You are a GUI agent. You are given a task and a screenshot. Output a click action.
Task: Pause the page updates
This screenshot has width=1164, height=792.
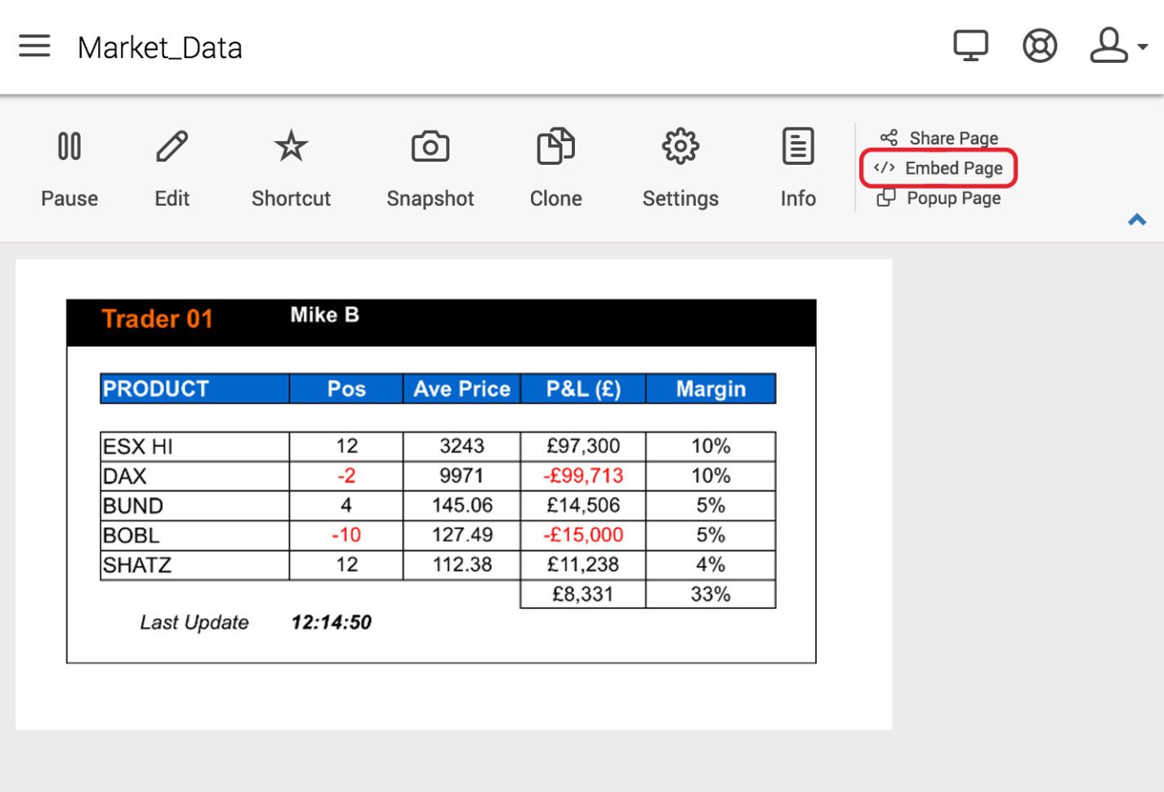69,169
